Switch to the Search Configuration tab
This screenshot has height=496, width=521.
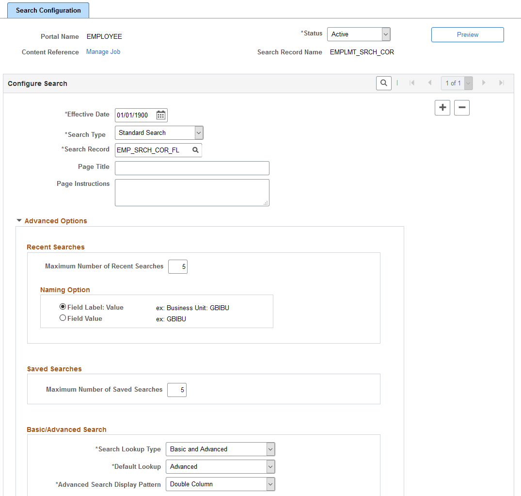(47, 10)
